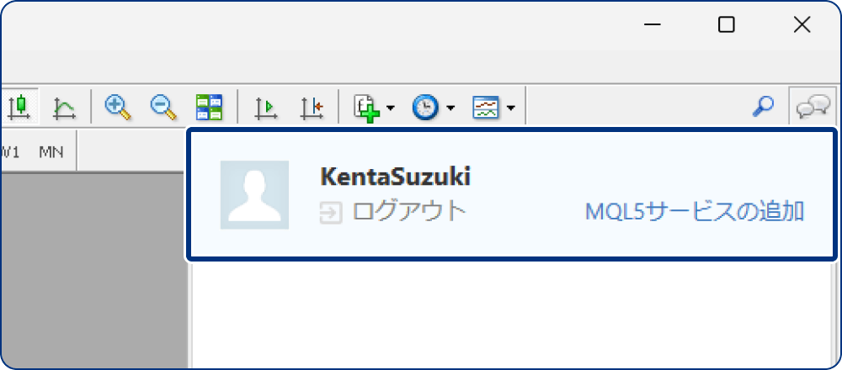This screenshot has height=370, width=842.
Task: Select the candlestick chart icon
Action: pos(20,107)
